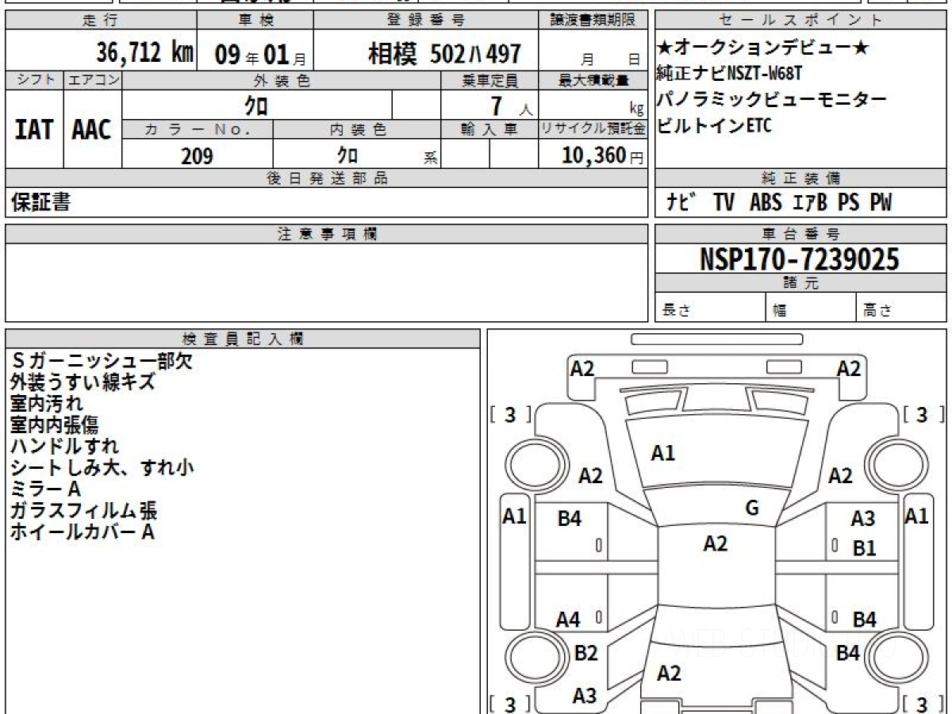Click the 純正ナビNSZT-W68T line

[x=731, y=74]
